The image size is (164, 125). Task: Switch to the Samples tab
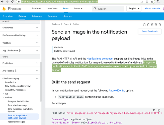52,16
